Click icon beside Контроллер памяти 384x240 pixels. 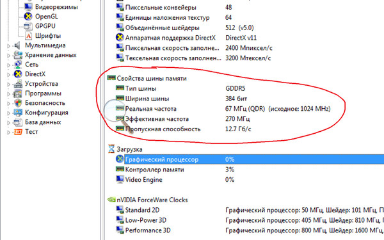pos(120,169)
